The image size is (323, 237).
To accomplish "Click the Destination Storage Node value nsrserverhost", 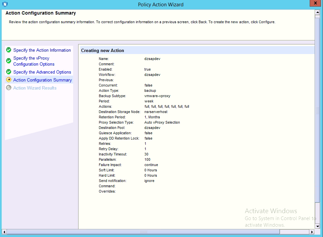I will point(155,112).
